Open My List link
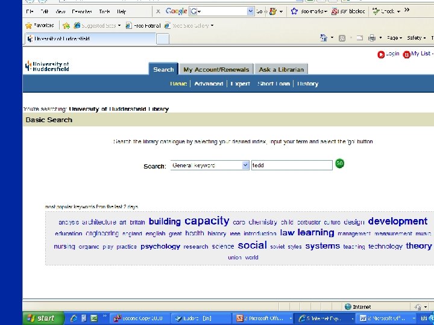The width and height of the screenshot is (434, 325). click(x=421, y=54)
